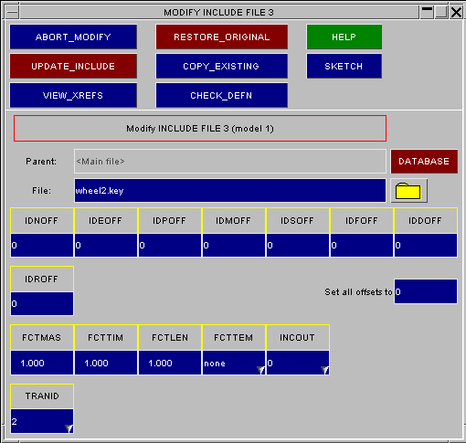Click the IDDOFF value field

coord(426,245)
